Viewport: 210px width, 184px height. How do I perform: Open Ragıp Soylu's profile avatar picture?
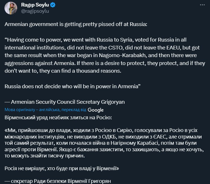(x=11, y=8)
